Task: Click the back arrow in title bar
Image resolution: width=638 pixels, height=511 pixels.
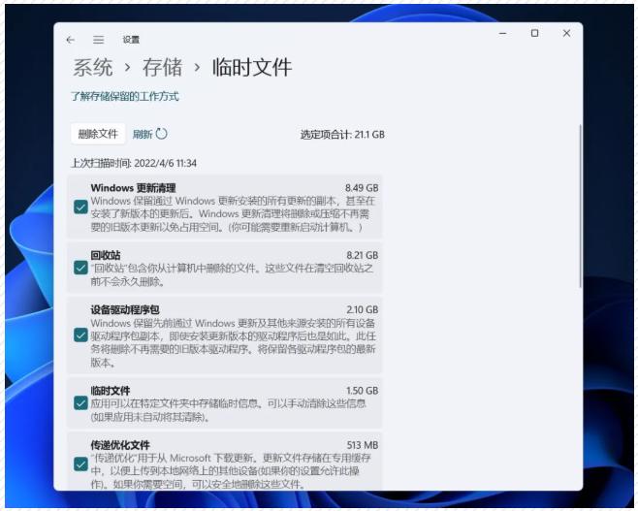Action: 71,39
